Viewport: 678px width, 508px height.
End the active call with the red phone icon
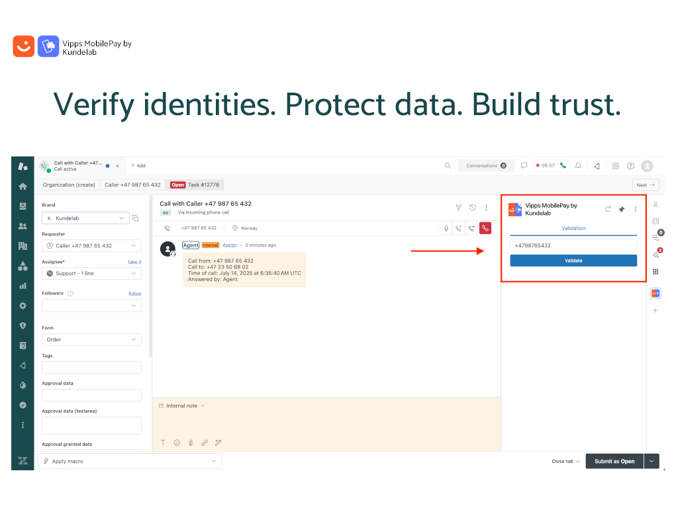click(x=485, y=228)
